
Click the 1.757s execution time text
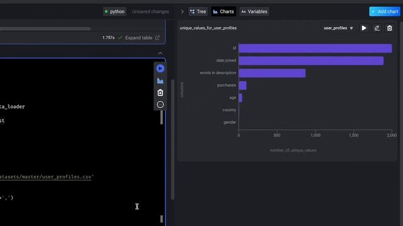pyautogui.click(x=108, y=38)
